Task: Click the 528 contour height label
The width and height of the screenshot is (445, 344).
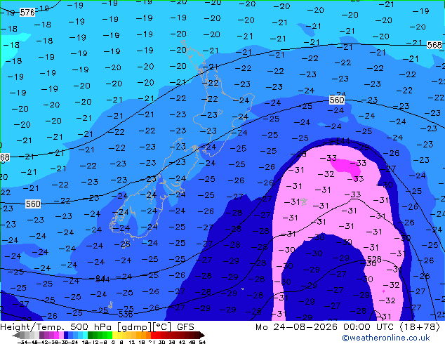Action: [374, 259]
